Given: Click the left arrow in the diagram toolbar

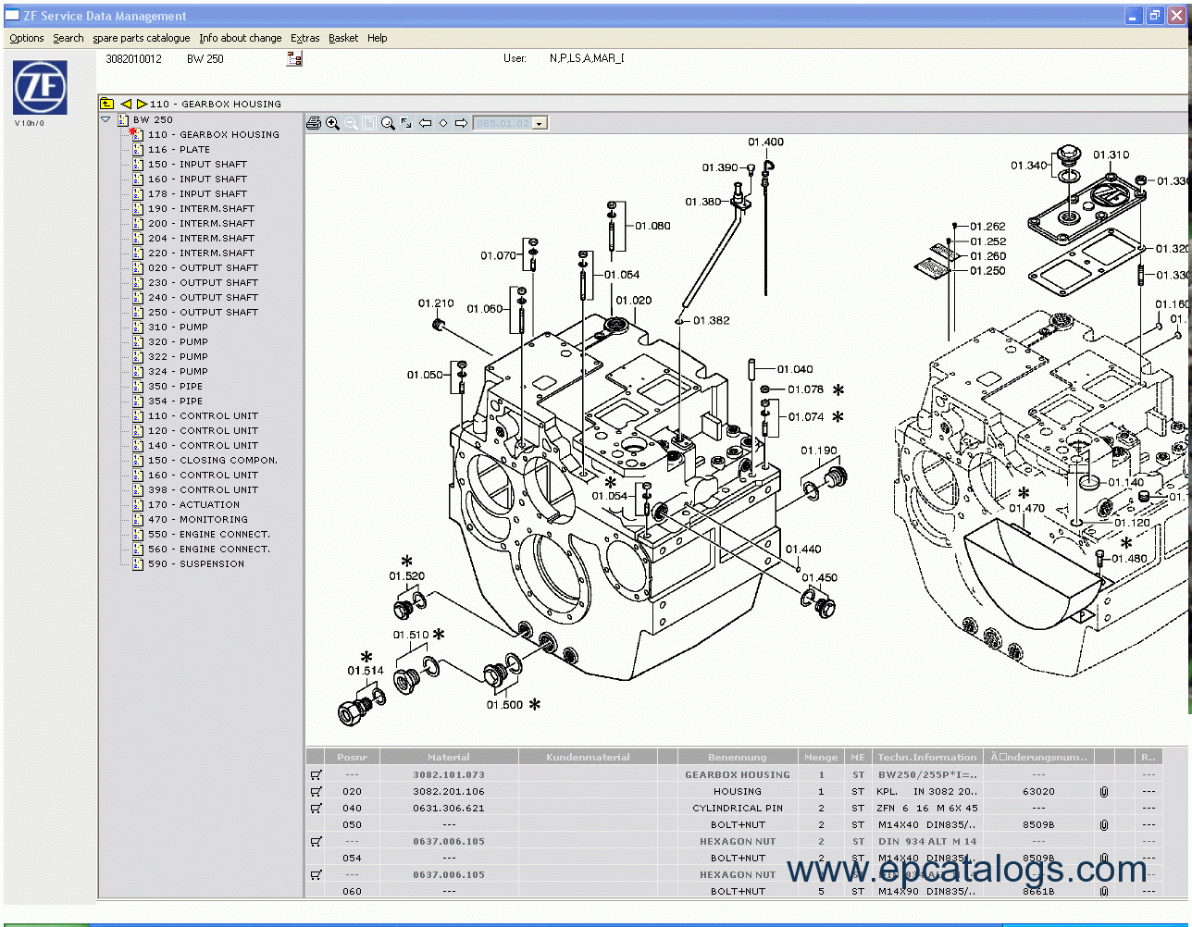Looking at the screenshot, I should click(x=426, y=123).
